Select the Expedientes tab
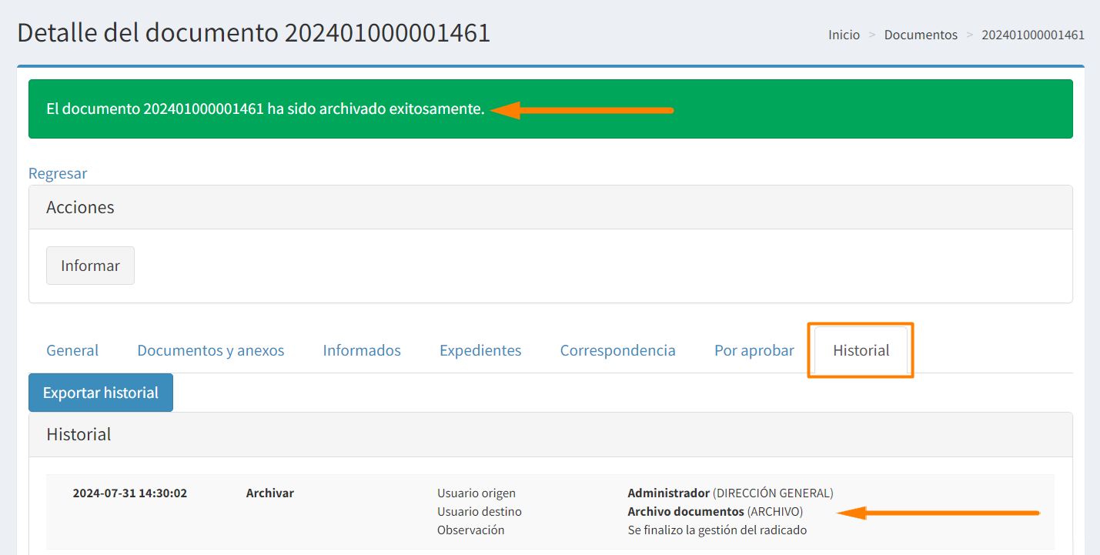The height and width of the screenshot is (555, 1100). pos(480,350)
